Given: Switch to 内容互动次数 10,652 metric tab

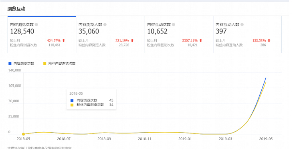Looking at the screenshot, I should (x=179, y=35).
